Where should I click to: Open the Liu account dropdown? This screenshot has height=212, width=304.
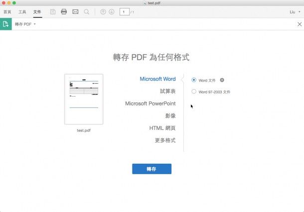[295, 12]
